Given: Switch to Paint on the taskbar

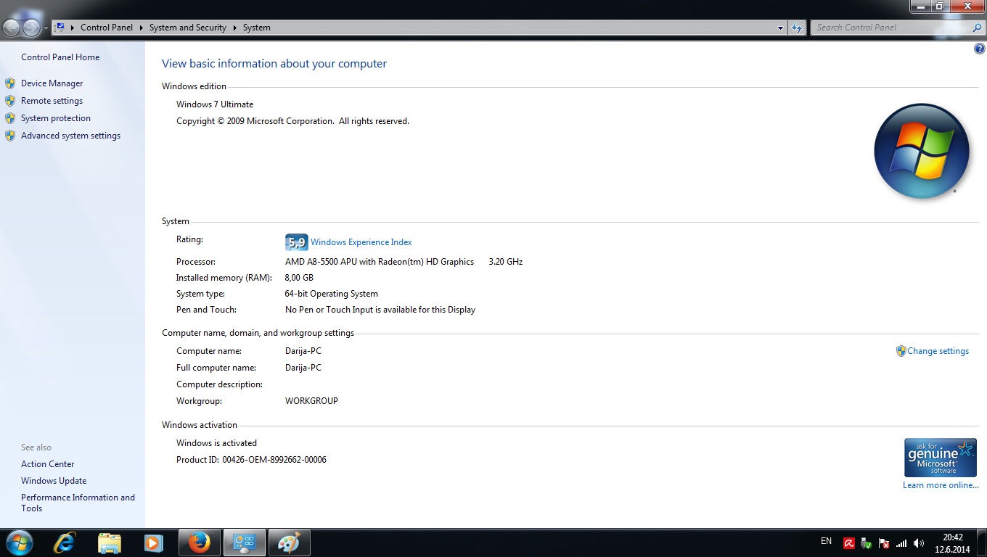Looking at the screenshot, I should click(289, 542).
